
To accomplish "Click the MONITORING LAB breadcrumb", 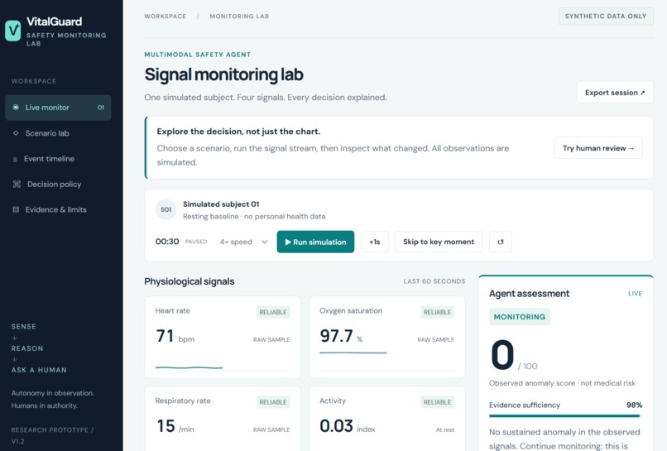I will (x=239, y=17).
